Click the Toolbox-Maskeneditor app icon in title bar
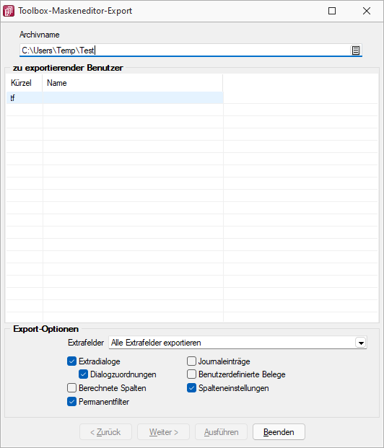This screenshot has width=384, height=448. (x=9, y=11)
